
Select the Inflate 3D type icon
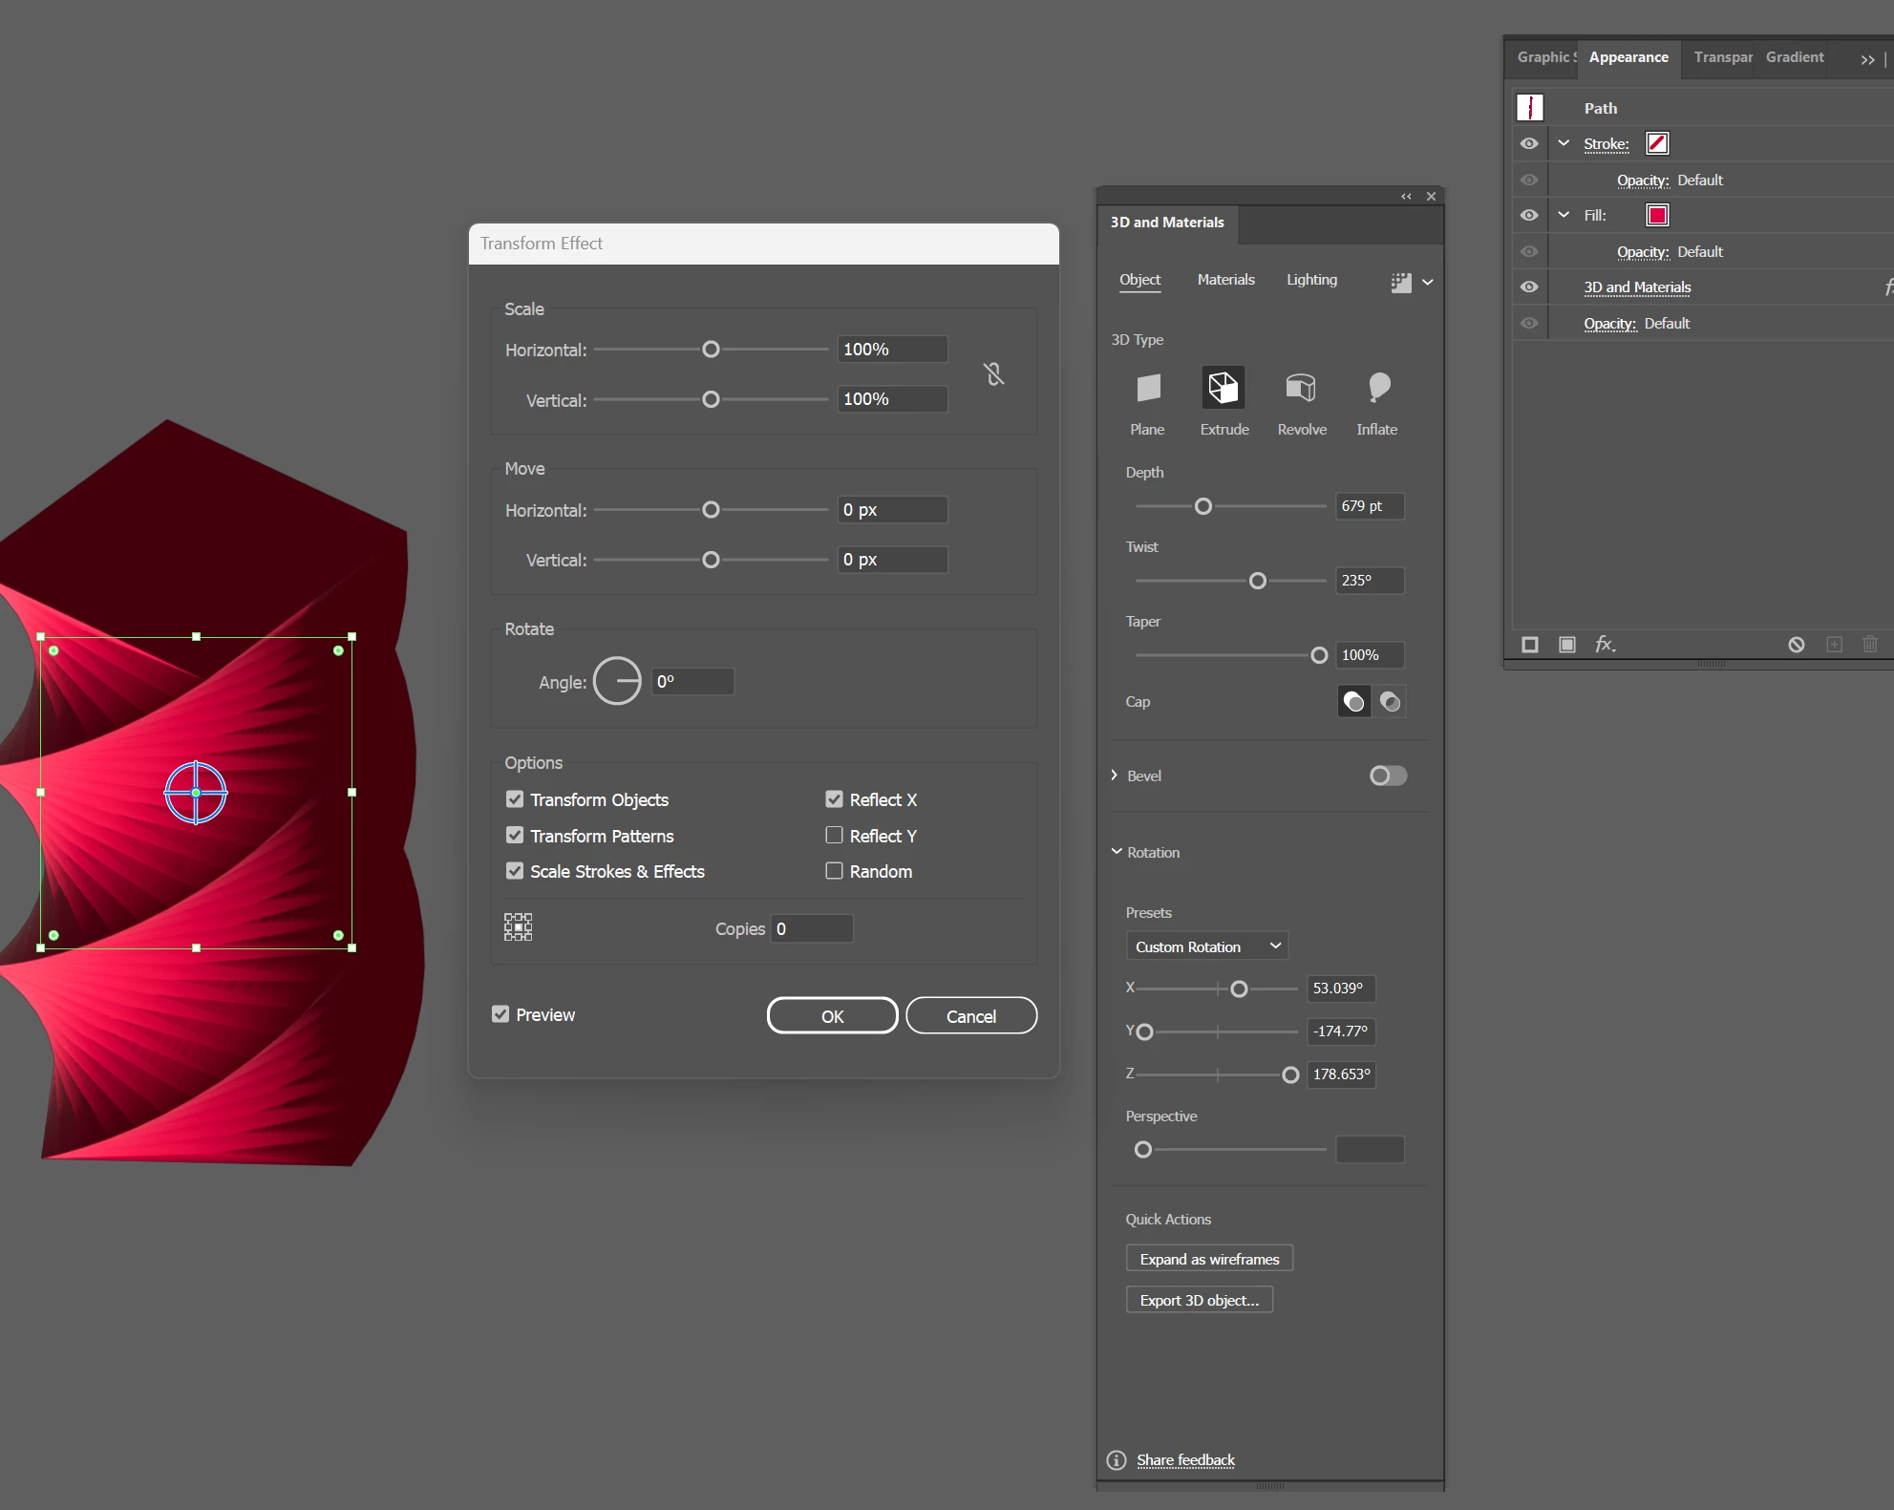point(1378,388)
